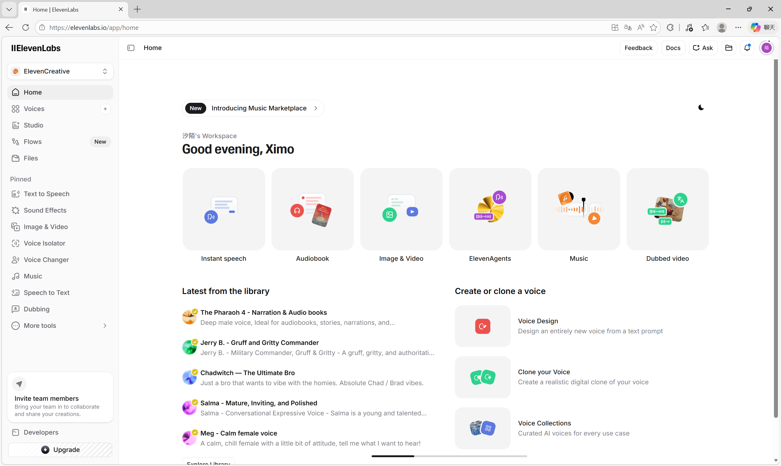Open pinned Image & Video tool
Screen dimensions: 781x466
coord(60,227)
